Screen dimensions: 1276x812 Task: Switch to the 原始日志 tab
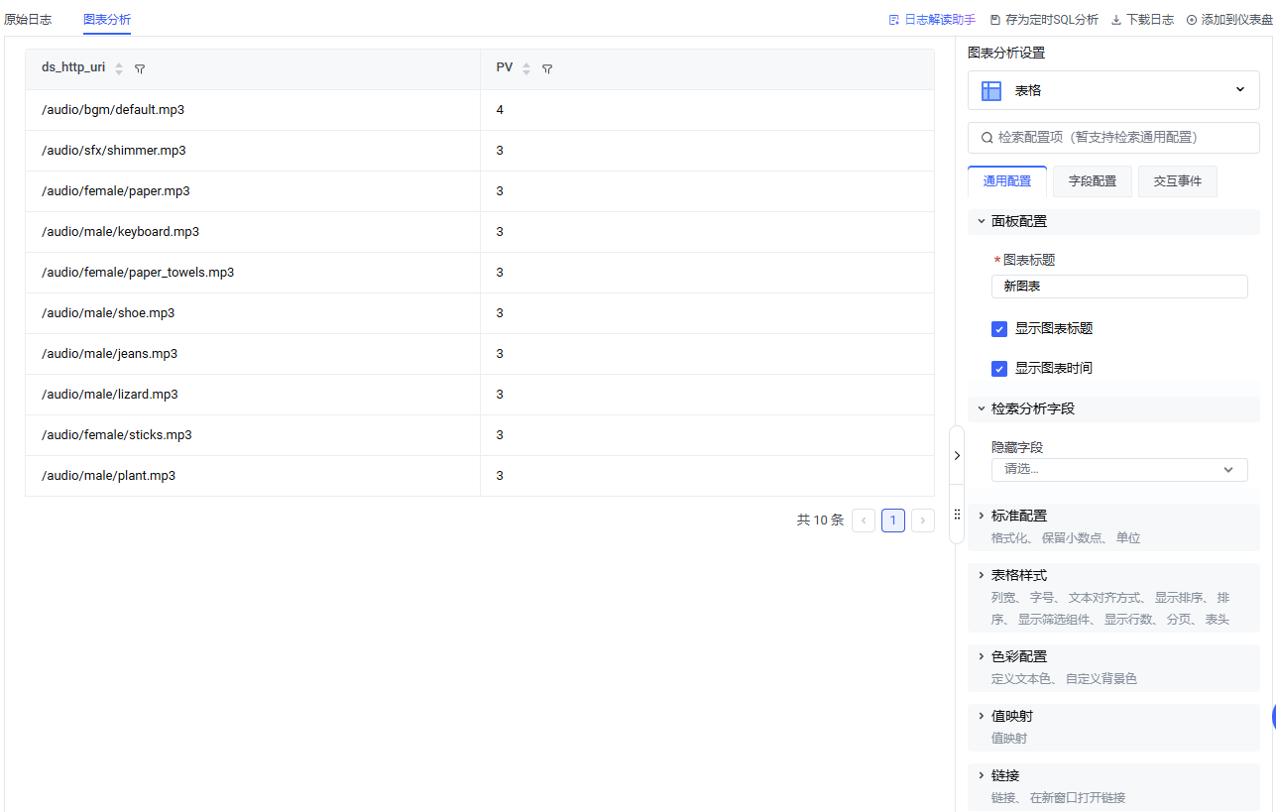[28, 20]
